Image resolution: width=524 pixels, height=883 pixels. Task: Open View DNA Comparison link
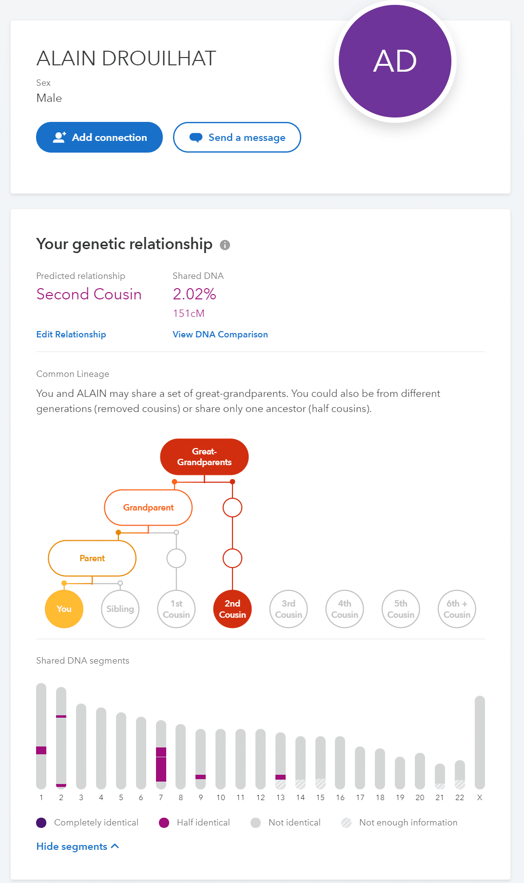pyautogui.click(x=220, y=334)
